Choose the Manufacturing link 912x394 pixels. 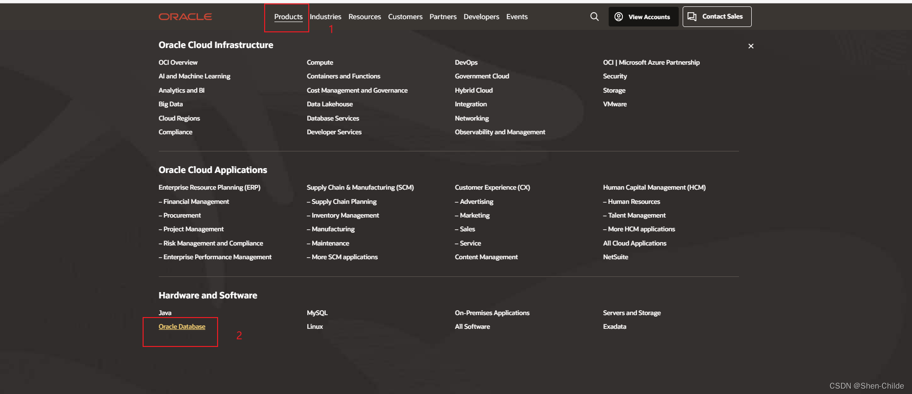[331, 229]
